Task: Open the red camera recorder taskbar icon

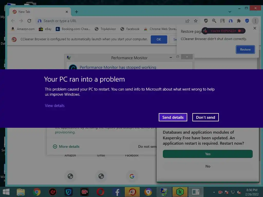Action: click(x=84, y=192)
